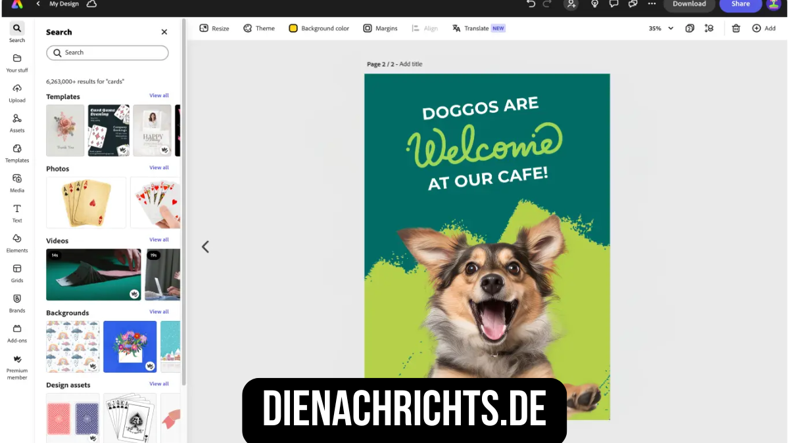Viewport: 789px width, 443px height.
Task: Click the undo arrow in top bar
Action: [x=531, y=4]
